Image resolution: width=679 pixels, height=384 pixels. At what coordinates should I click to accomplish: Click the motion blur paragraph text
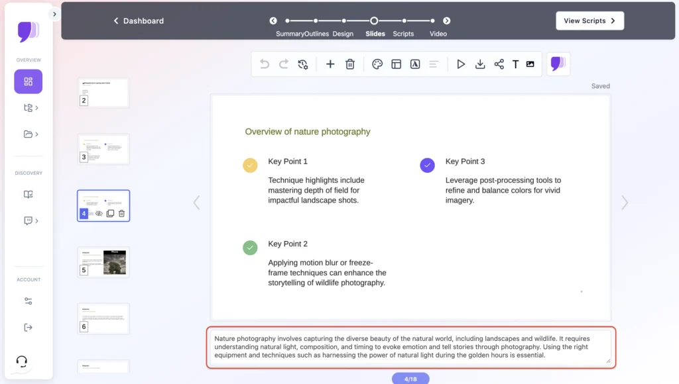click(x=327, y=273)
